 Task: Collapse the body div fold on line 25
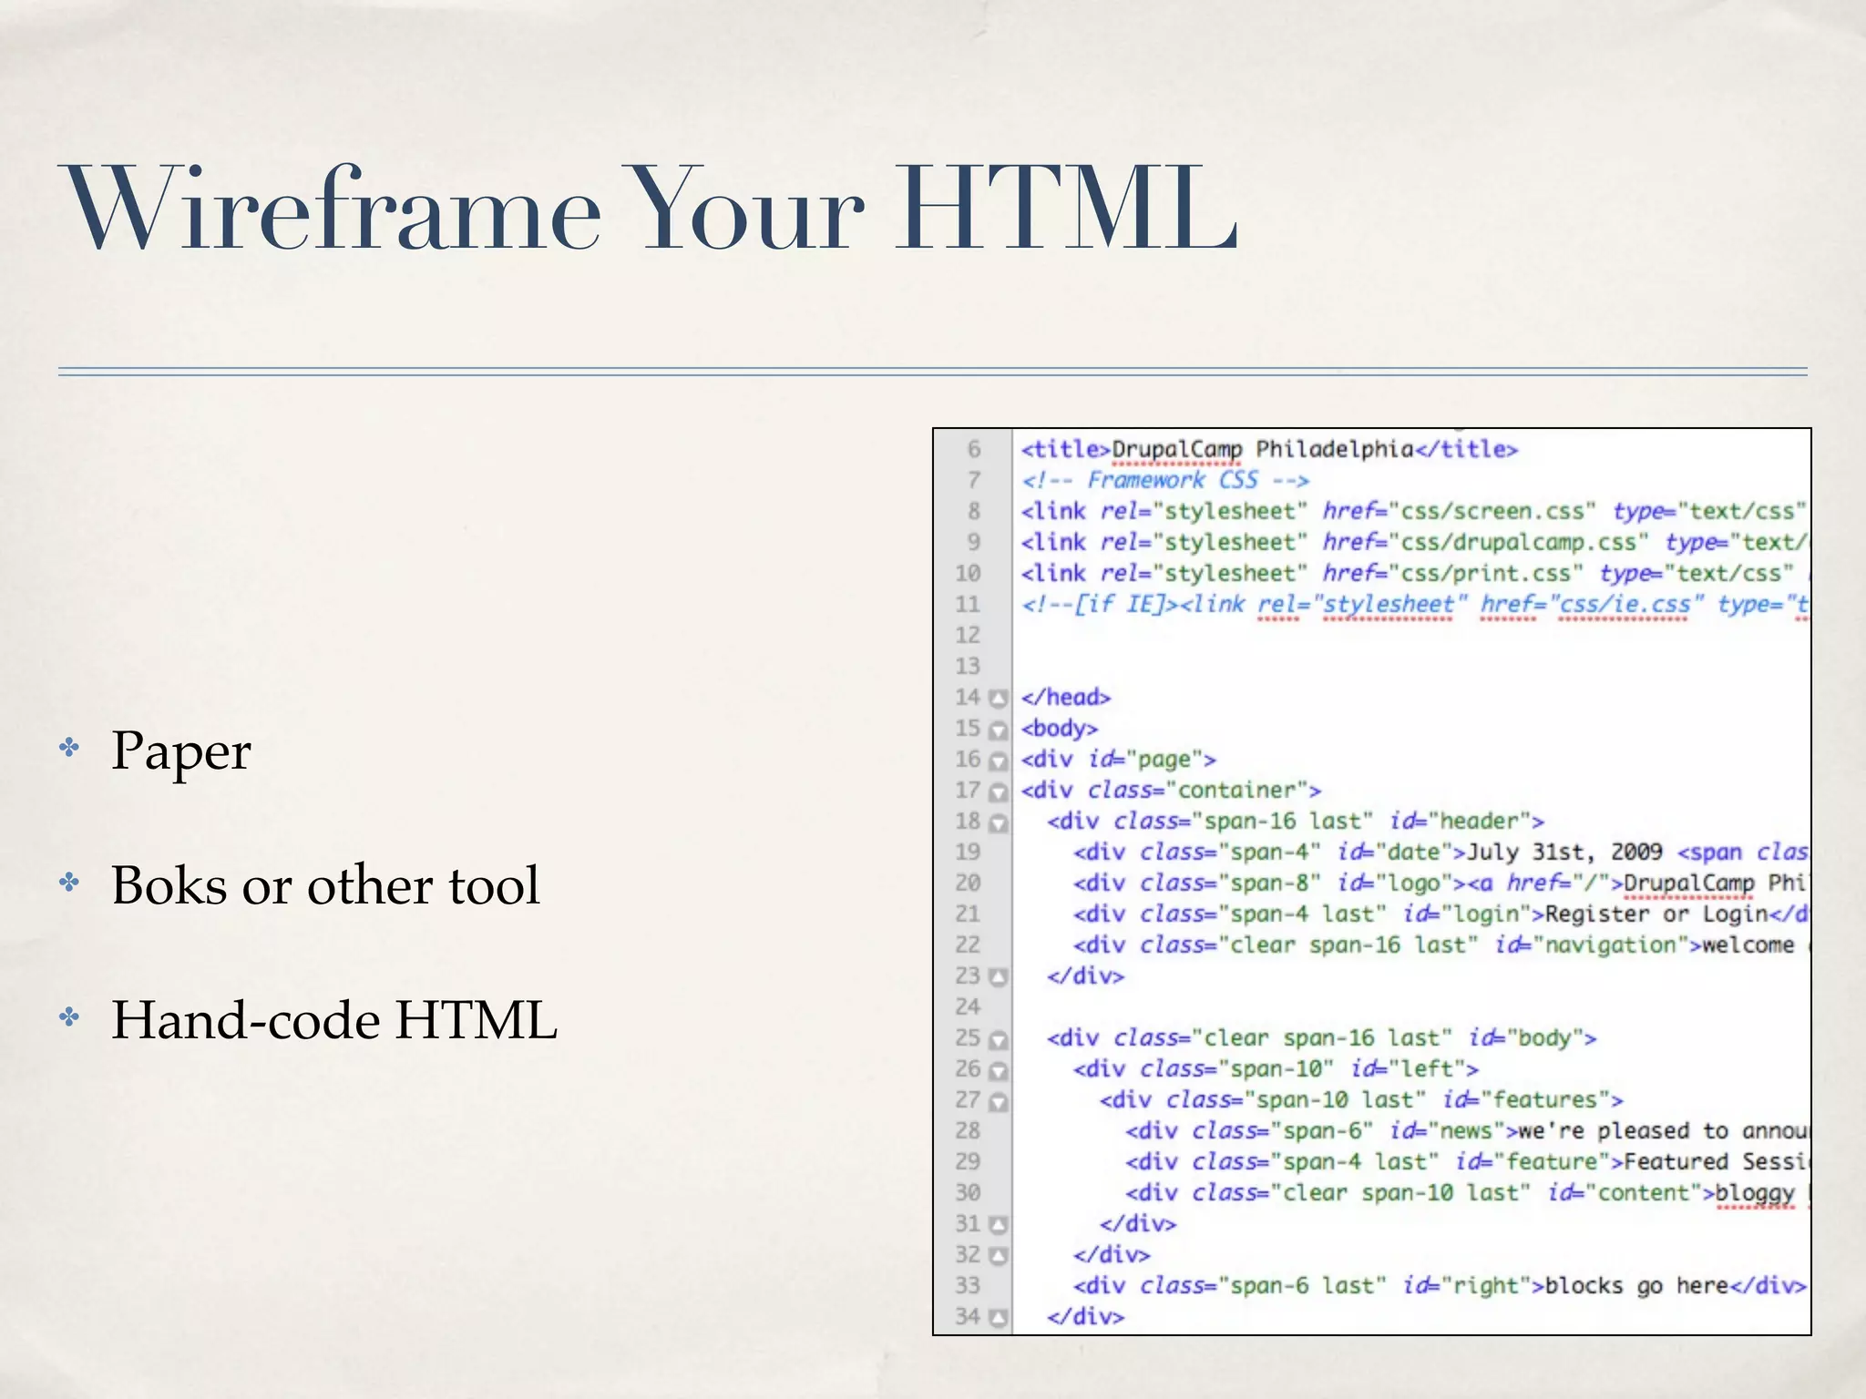click(x=999, y=1039)
